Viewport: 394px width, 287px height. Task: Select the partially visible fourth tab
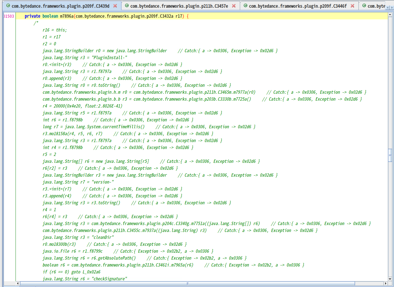[x=376, y=6]
